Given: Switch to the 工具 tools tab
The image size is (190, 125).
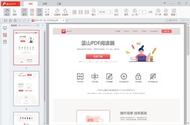Looking at the screenshot, I should point(59,4).
